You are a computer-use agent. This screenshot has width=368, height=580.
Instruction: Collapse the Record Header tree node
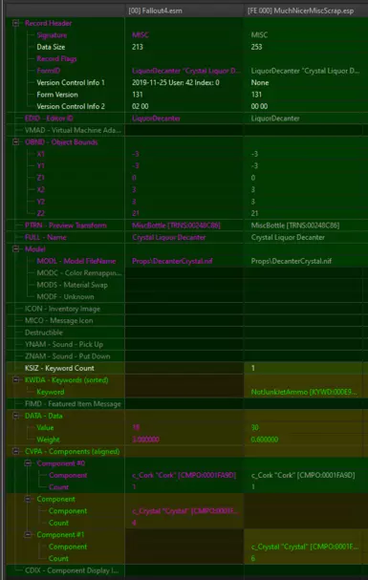pos(16,23)
